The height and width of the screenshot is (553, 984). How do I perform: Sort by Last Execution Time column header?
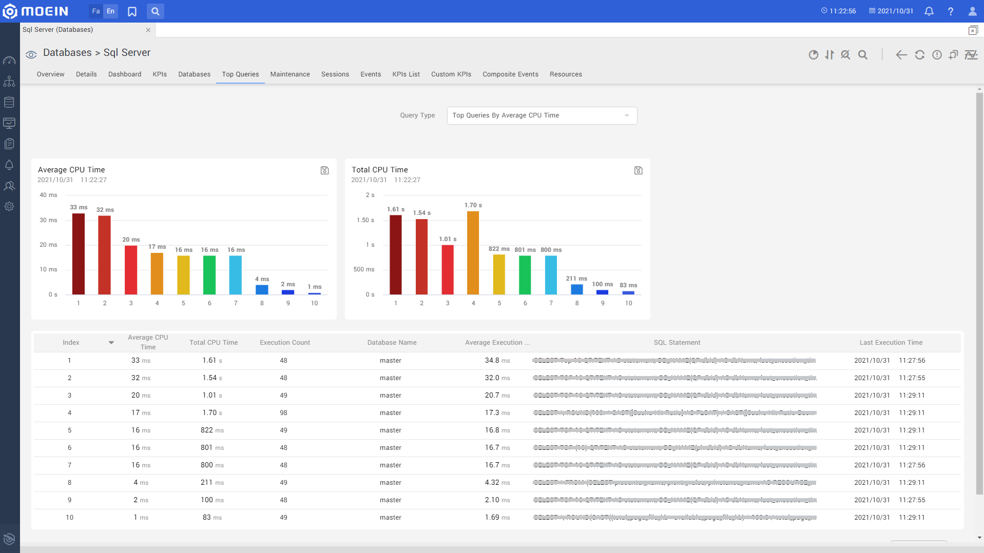pyautogui.click(x=891, y=343)
